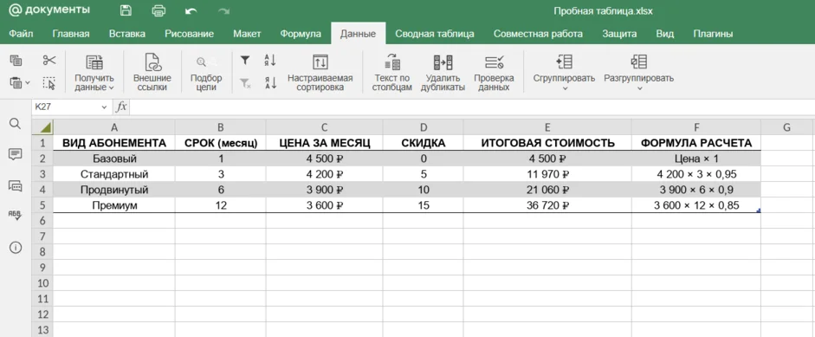Click cell 36 720 ₽
This screenshot has width=815, height=337.
[547, 205]
